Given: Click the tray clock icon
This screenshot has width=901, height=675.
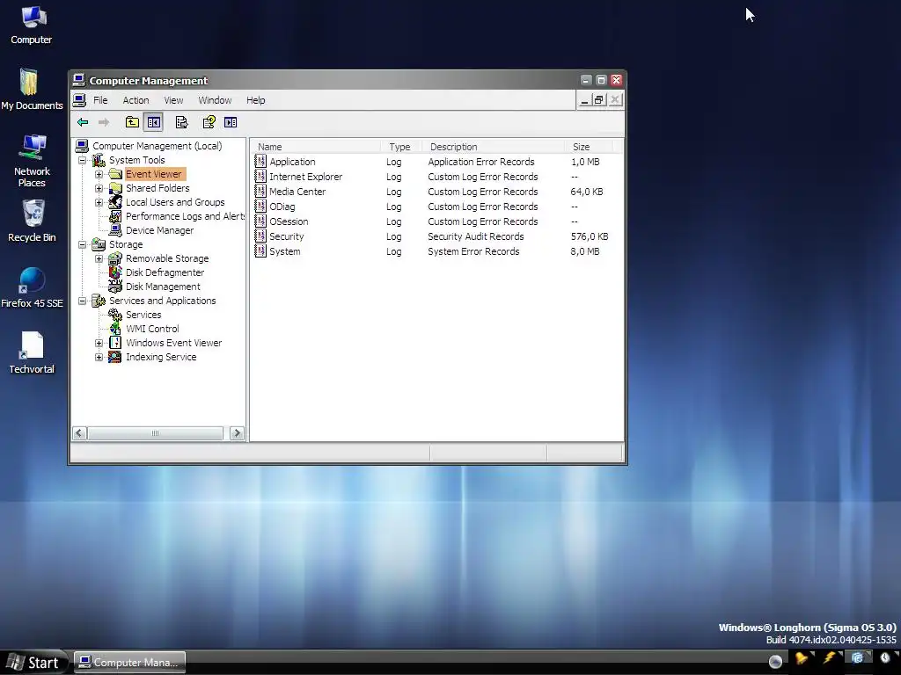Looking at the screenshot, I should point(885,657).
